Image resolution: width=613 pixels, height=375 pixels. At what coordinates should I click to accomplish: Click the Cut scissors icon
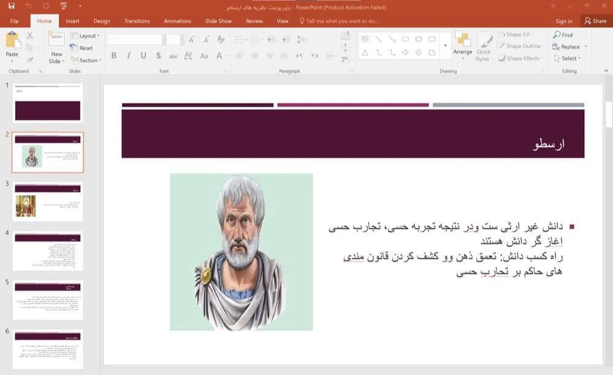click(x=29, y=36)
